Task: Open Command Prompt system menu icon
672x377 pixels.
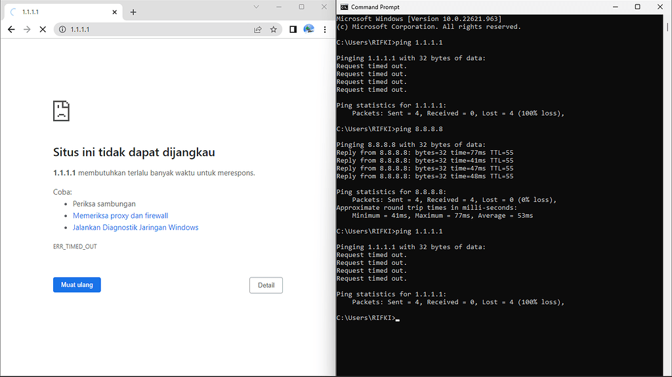Action: point(344,7)
